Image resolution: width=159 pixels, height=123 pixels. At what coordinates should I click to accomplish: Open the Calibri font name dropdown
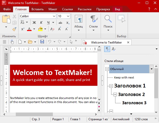click(54, 16)
